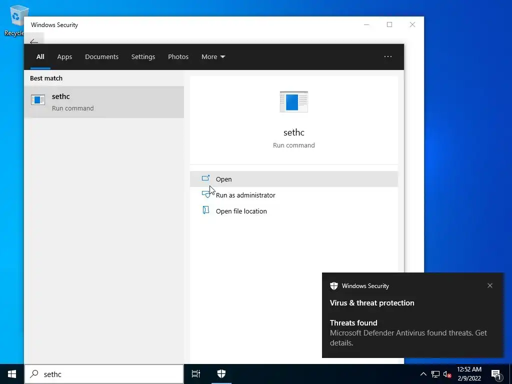The height and width of the screenshot is (384, 512).
Task: Expand the More filters dropdown
Action: 213,57
